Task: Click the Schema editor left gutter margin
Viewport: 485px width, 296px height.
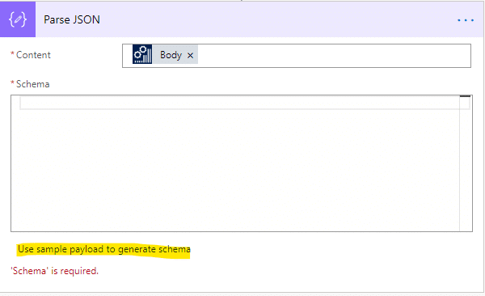Action: click(x=15, y=163)
